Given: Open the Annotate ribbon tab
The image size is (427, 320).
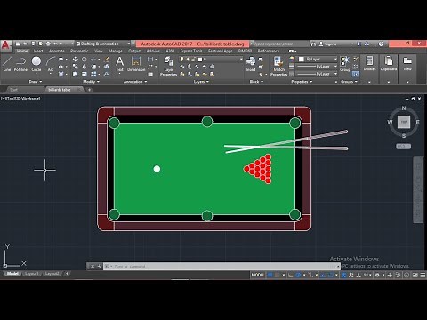Looking at the screenshot, I should 56,51.
